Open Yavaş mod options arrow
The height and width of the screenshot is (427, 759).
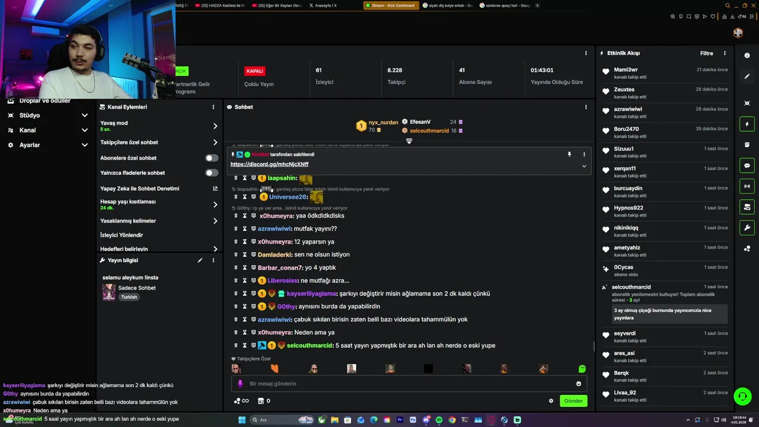(215, 126)
